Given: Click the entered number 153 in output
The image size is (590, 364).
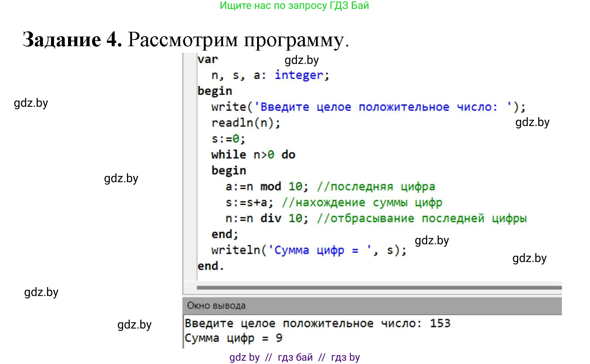Looking at the screenshot, I should pos(440,323).
